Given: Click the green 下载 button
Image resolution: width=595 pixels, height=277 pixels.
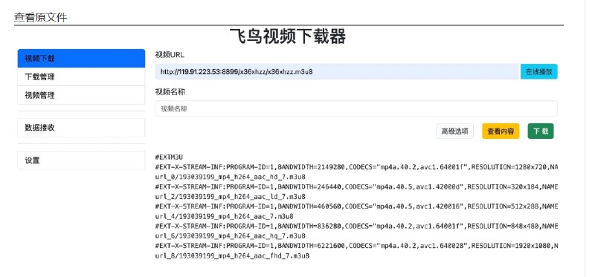Looking at the screenshot, I should pyautogui.click(x=541, y=131).
